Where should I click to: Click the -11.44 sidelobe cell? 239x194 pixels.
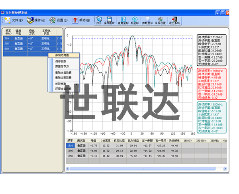click(147, 156)
